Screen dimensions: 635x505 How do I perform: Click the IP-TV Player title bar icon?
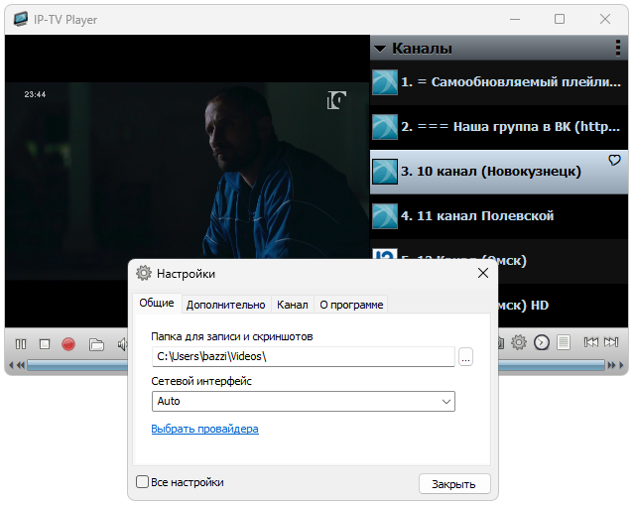click(20, 19)
